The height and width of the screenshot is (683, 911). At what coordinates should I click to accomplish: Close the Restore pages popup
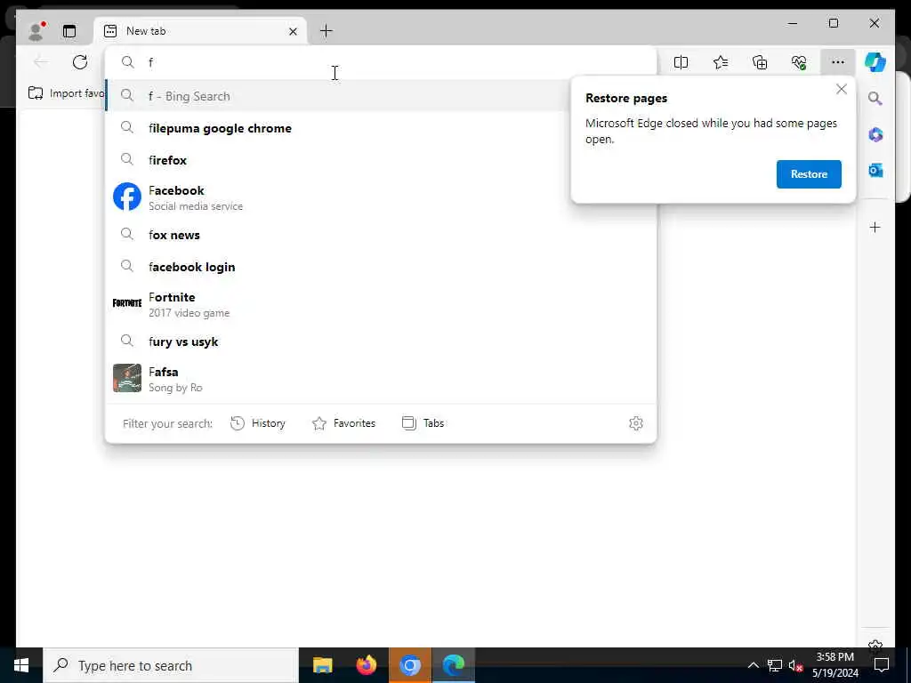pyautogui.click(x=842, y=90)
